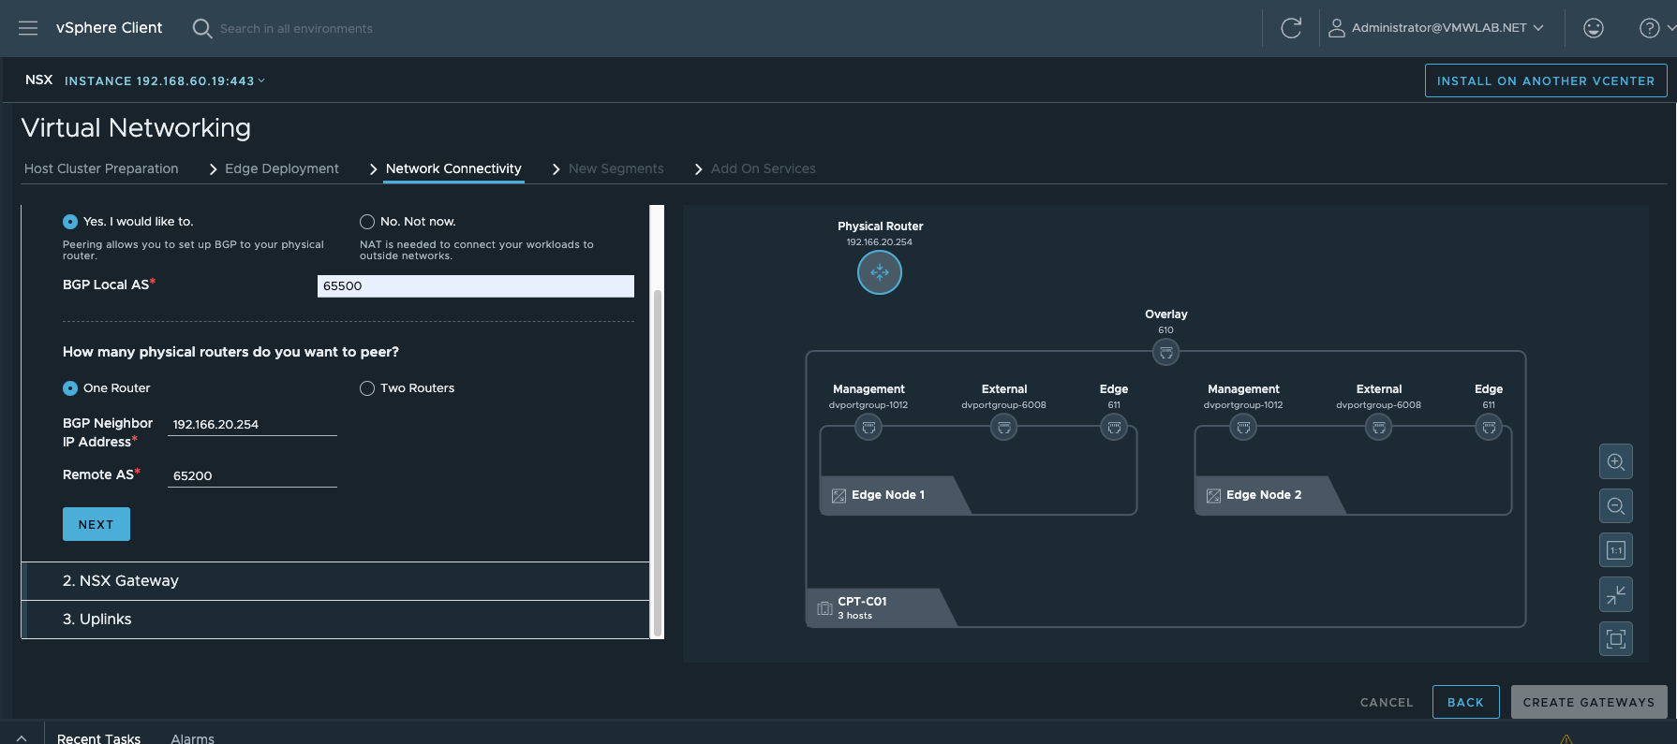
Task: Click Edge Node 1 Management port icon
Action: click(x=868, y=428)
